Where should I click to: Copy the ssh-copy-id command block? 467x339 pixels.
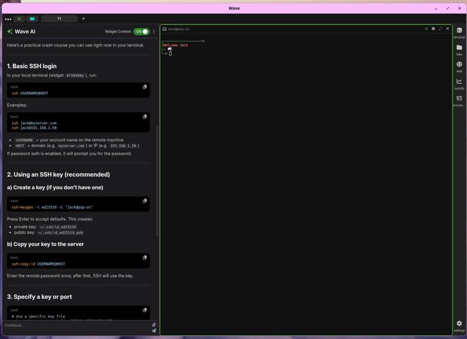click(145, 257)
